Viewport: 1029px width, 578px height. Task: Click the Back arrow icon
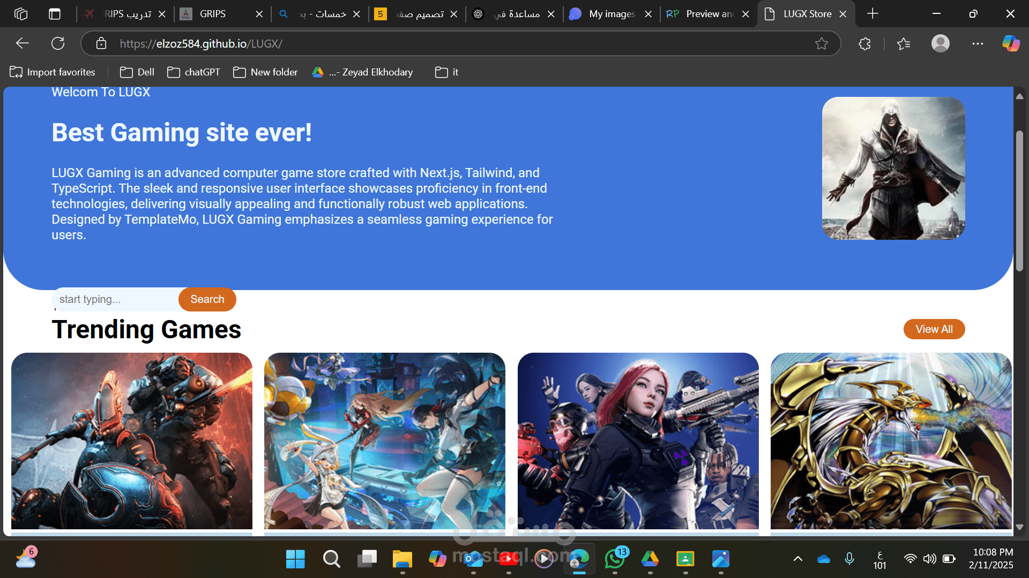(23, 43)
